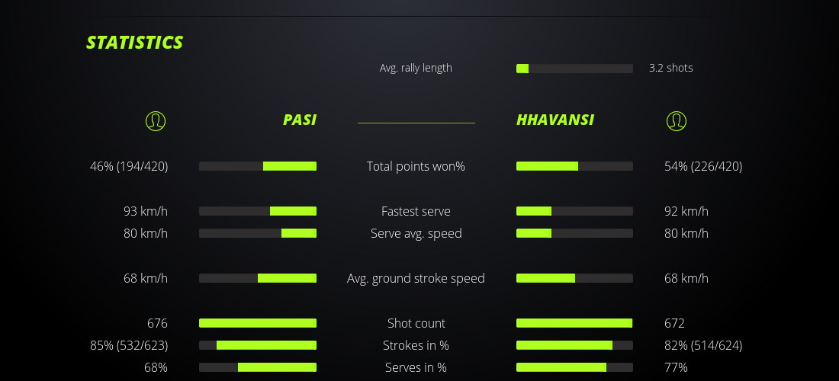The width and height of the screenshot is (839, 381).
Task: Click HHAVANSI's shot count bar
Action: pyautogui.click(x=574, y=323)
